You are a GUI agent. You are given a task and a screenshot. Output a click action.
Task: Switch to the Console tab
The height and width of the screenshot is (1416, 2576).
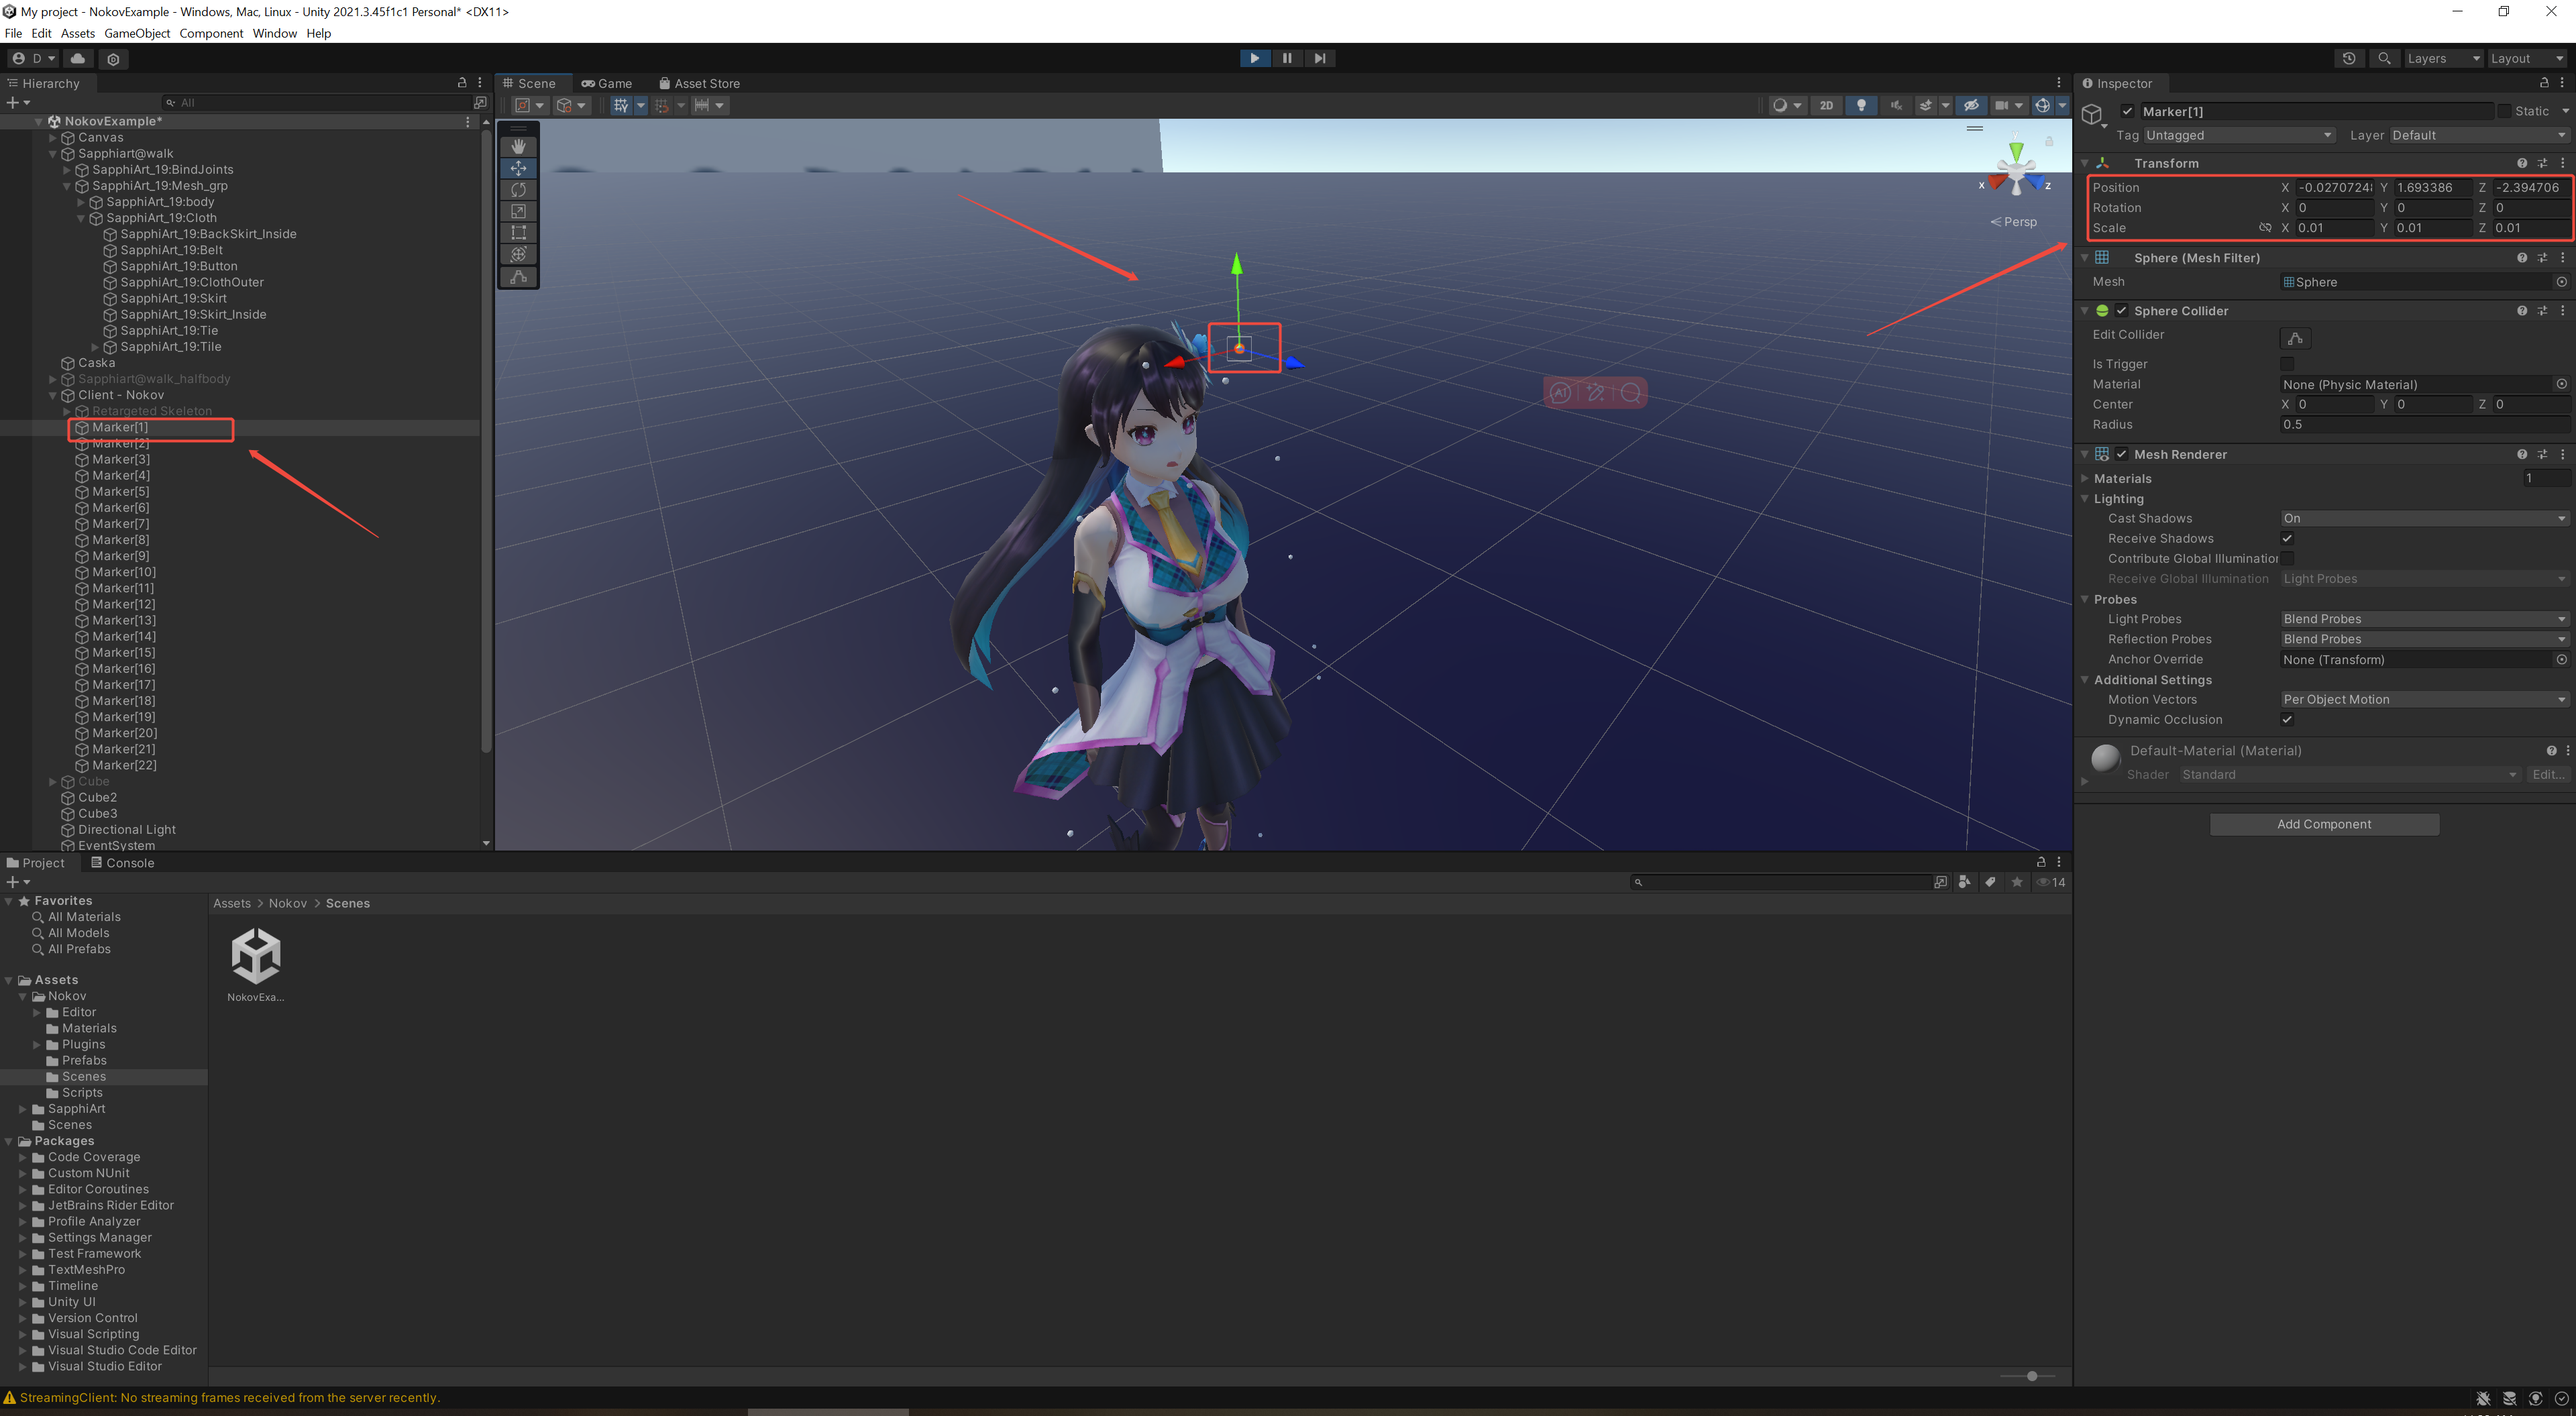pyautogui.click(x=123, y=863)
